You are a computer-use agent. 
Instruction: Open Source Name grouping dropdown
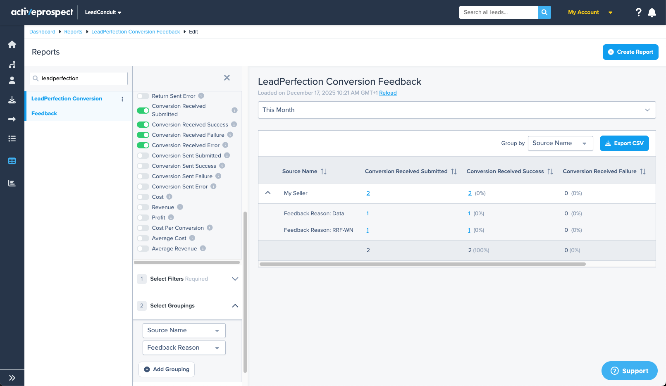(184, 331)
